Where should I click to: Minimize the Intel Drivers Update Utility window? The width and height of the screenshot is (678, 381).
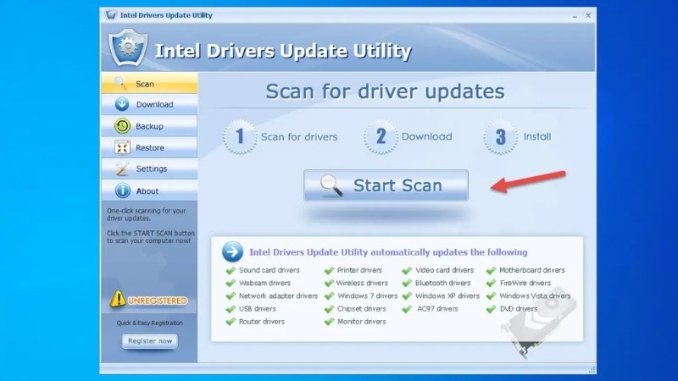point(575,15)
